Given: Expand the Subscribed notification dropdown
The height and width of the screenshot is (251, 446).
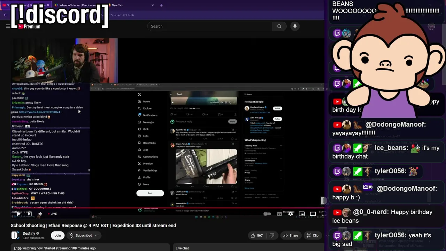Looking at the screenshot, I should (84, 235).
